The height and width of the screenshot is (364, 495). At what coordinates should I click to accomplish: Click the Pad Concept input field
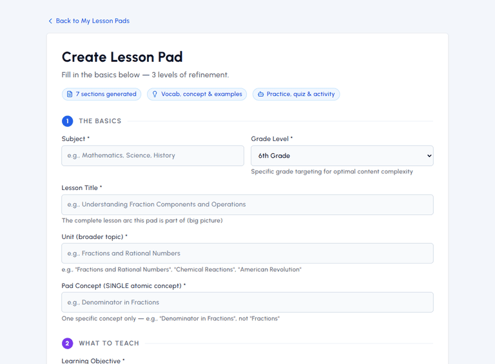247,302
